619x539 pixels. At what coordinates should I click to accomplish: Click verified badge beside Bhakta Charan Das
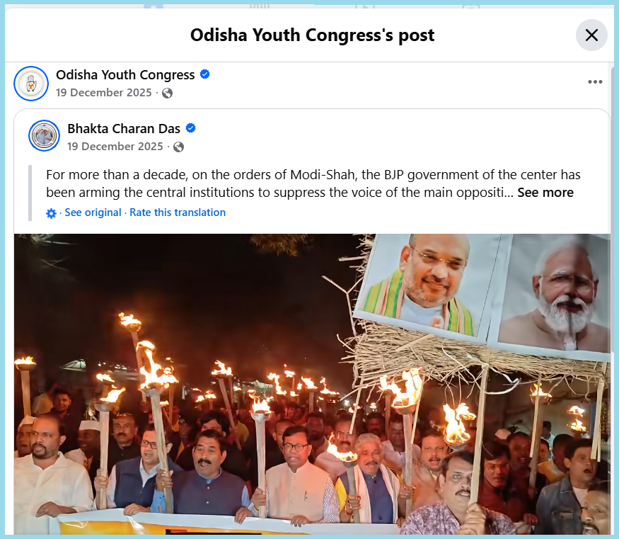191,128
